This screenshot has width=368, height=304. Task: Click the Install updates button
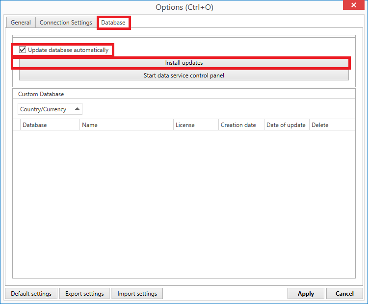(x=184, y=63)
